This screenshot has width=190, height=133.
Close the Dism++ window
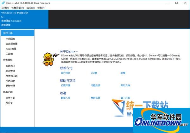(x=185, y=3)
